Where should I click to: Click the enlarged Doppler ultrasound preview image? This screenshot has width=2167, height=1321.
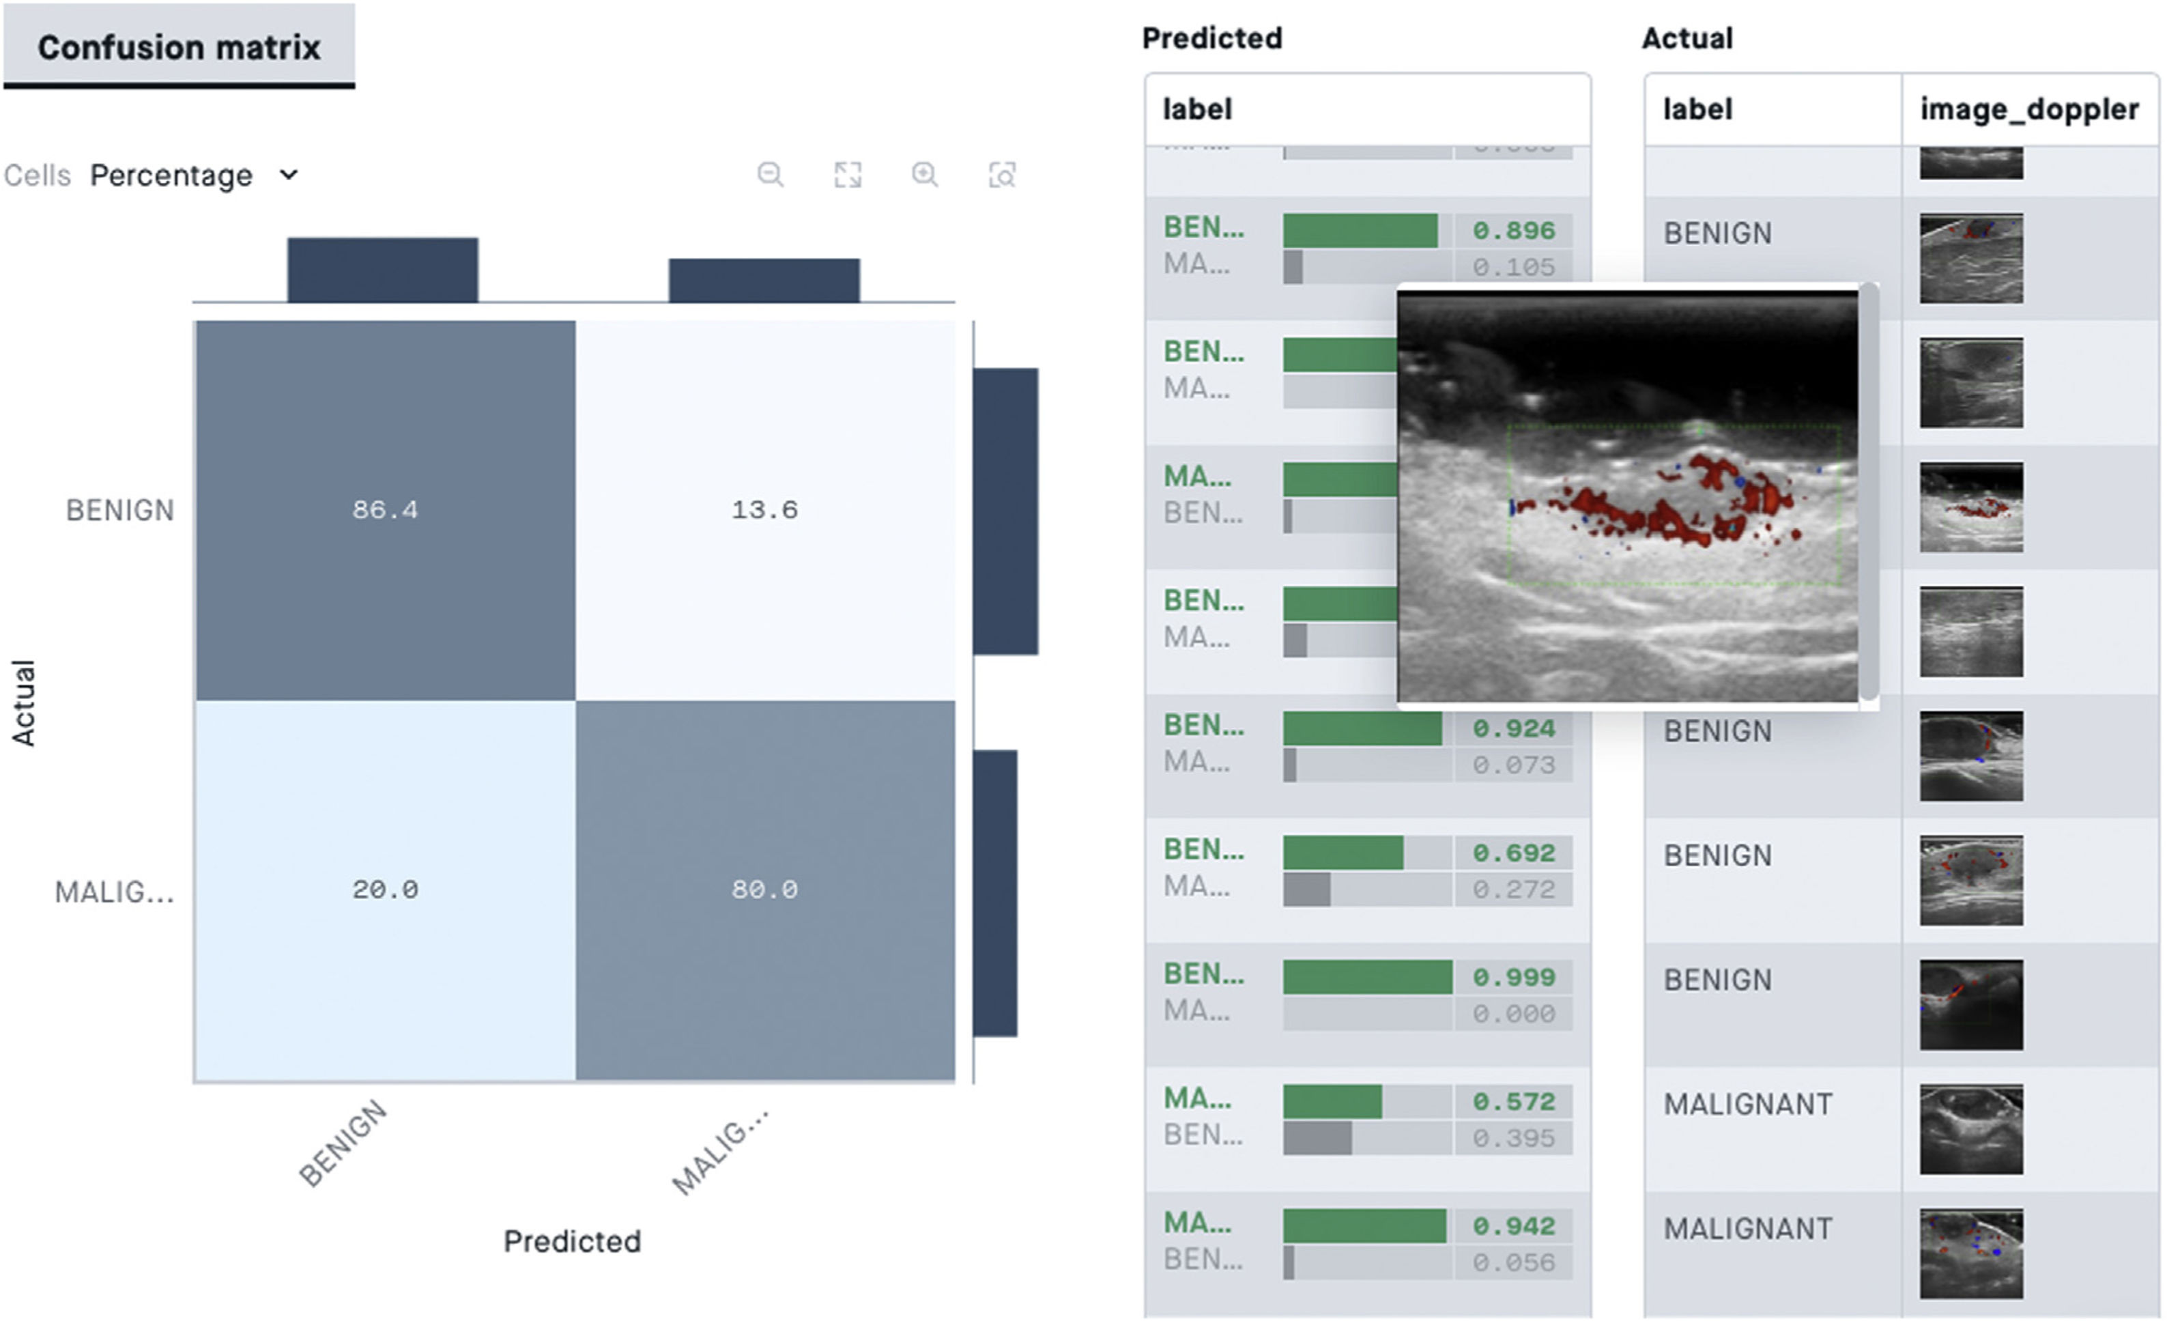(x=1627, y=497)
